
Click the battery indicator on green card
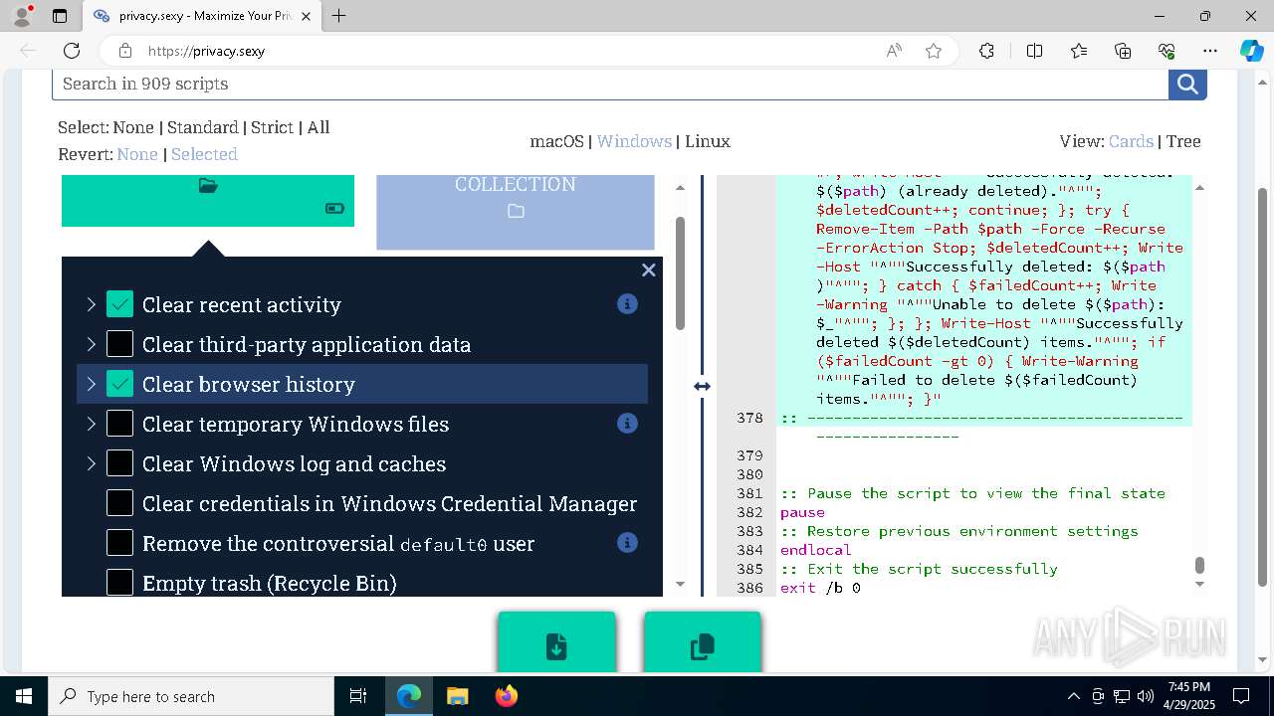(x=335, y=209)
